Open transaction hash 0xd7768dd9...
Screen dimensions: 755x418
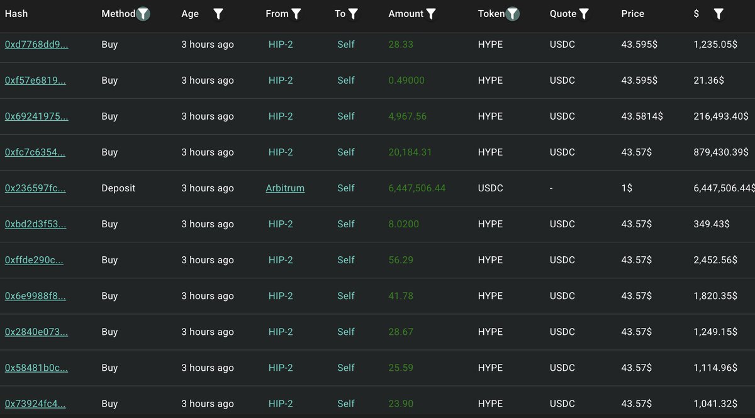click(x=36, y=45)
